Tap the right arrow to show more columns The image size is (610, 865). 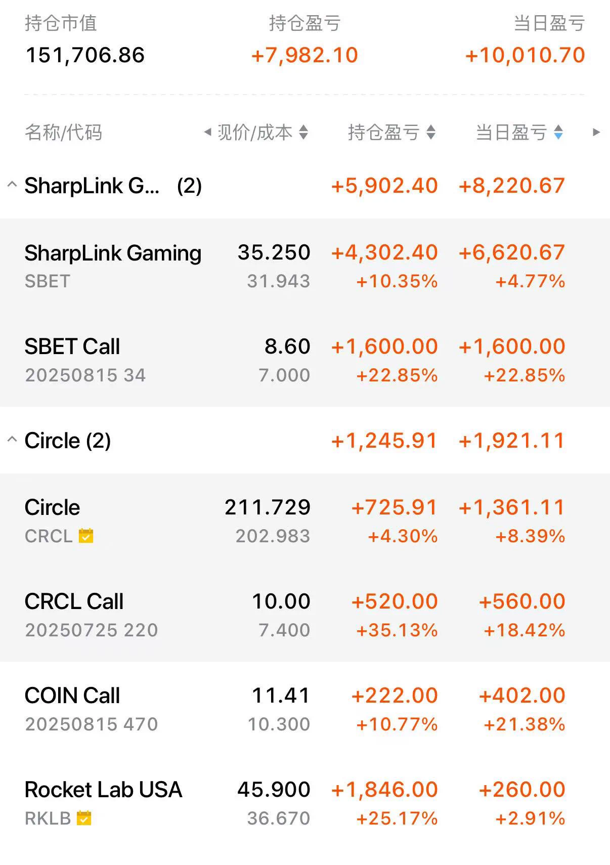point(596,133)
